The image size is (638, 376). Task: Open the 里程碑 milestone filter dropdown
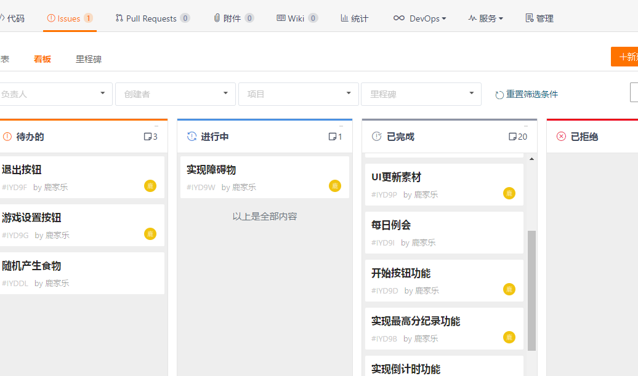pos(421,94)
